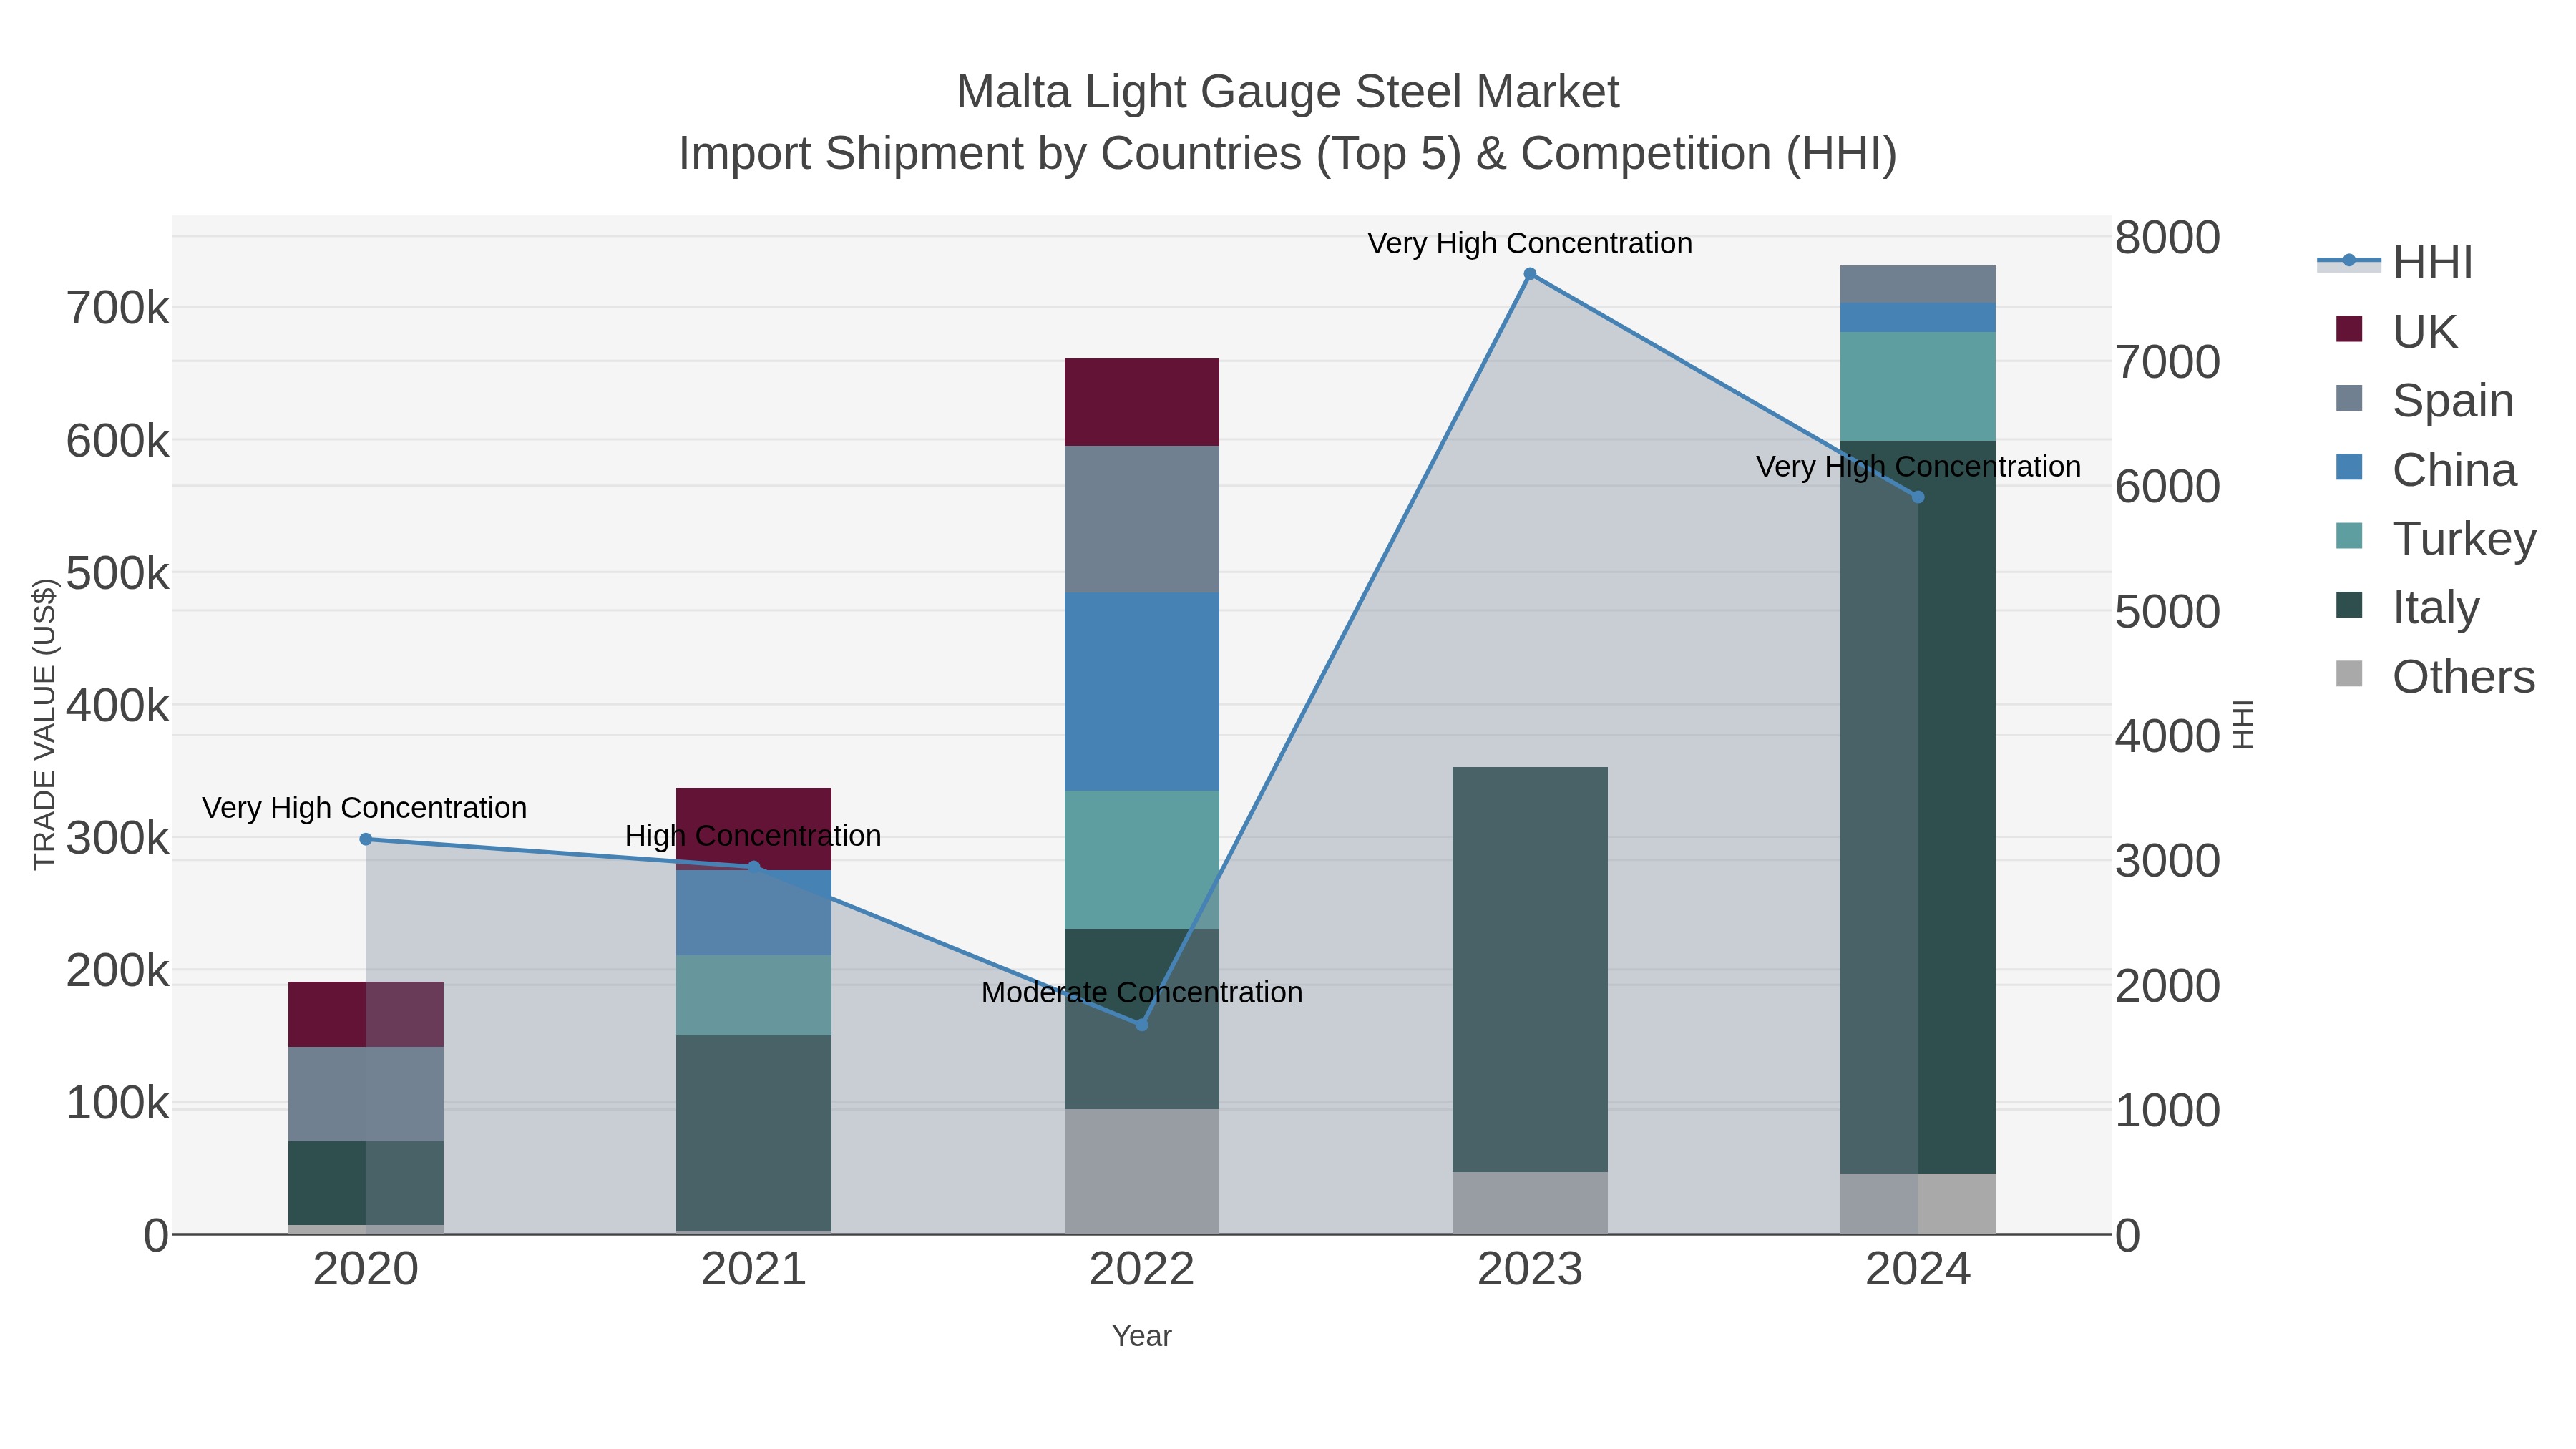Click the 2022 x-axis tick label
The height and width of the screenshot is (1449, 2576).
[1142, 1270]
